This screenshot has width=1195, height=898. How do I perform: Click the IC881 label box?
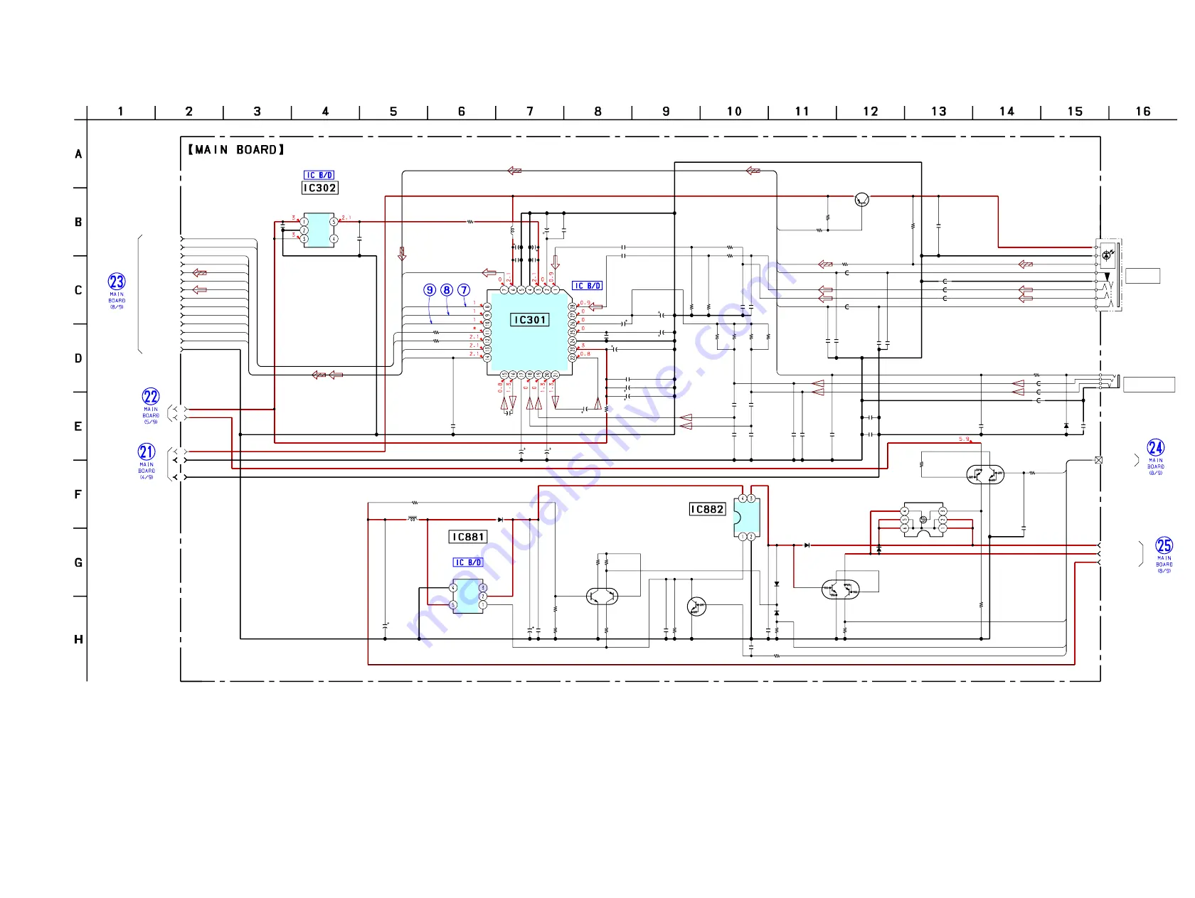[468, 537]
